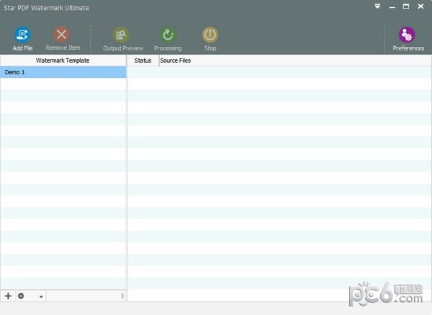Click the Watermark Template column header
Viewport: 432px width, 315px height.
click(x=63, y=61)
